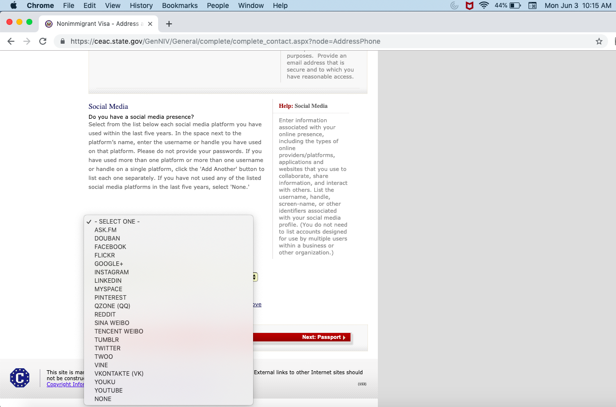
Task: Open the History menu
Action: 141,5
